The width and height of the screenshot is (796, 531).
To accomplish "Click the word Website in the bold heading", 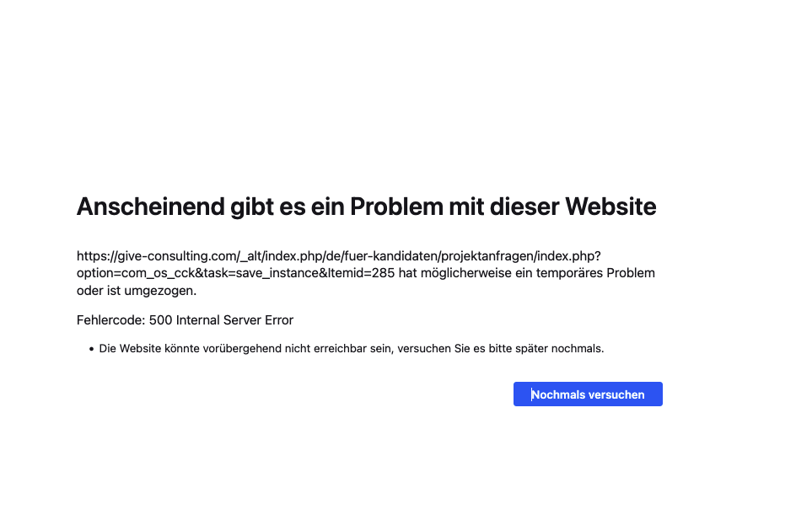I will [x=610, y=206].
